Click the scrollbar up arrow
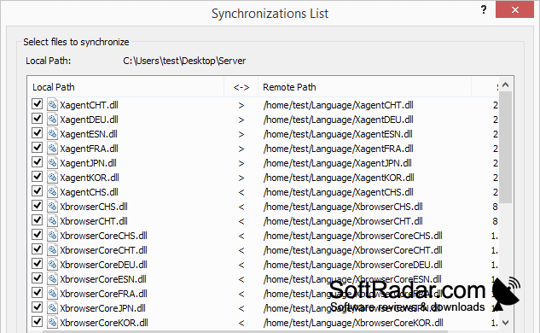Viewport: 540px width, 333px height. tap(506, 85)
